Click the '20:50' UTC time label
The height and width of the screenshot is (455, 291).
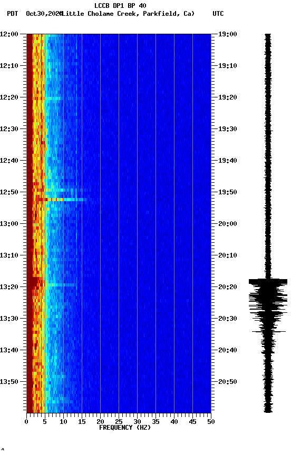[x=228, y=382]
